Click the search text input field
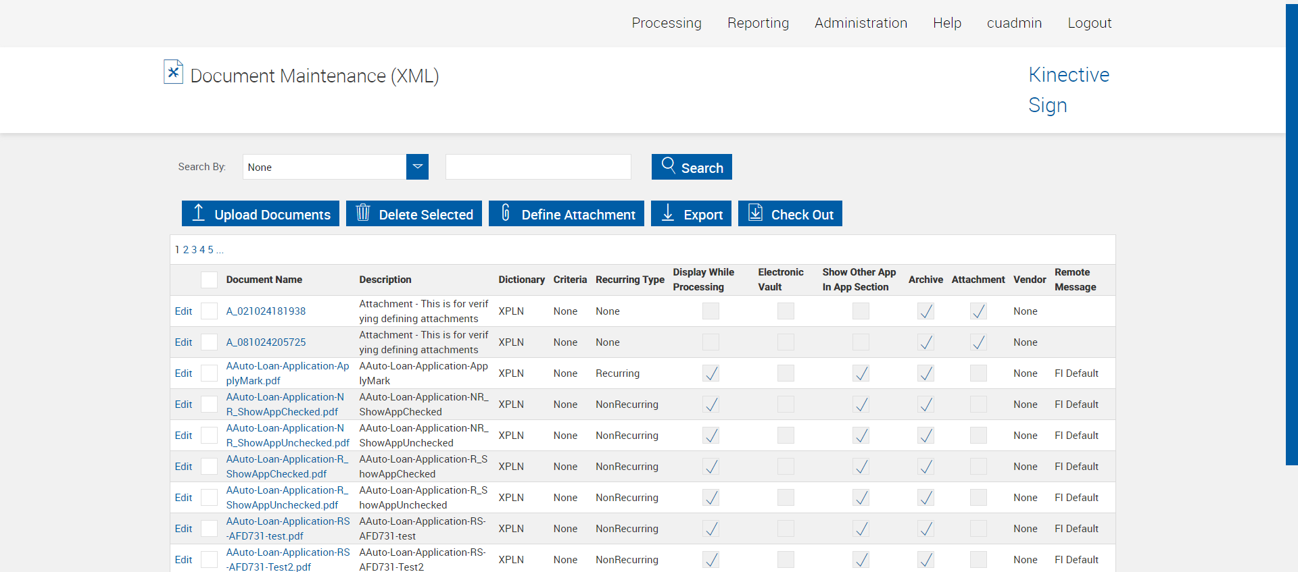The width and height of the screenshot is (1298, 572). click(x=538, y=167)
